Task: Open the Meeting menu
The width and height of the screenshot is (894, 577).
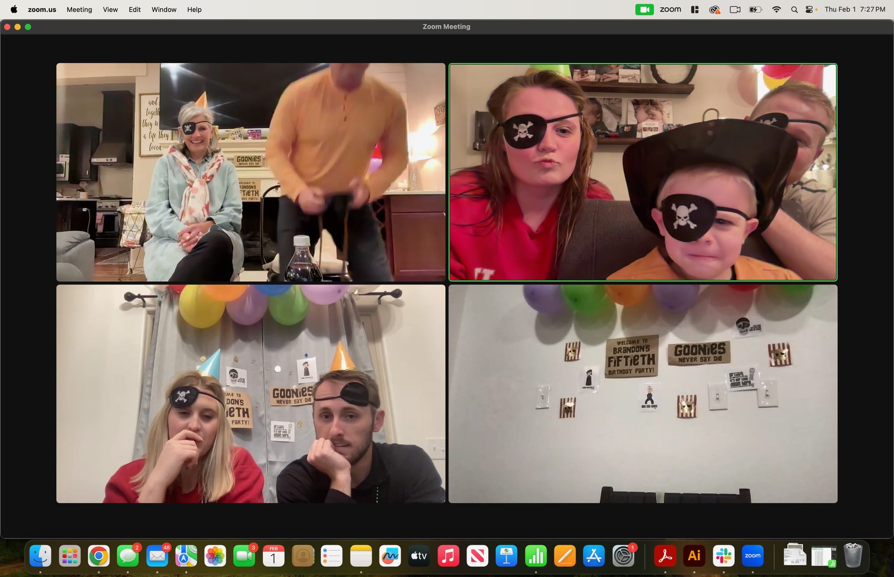Action: pos(79,9)
